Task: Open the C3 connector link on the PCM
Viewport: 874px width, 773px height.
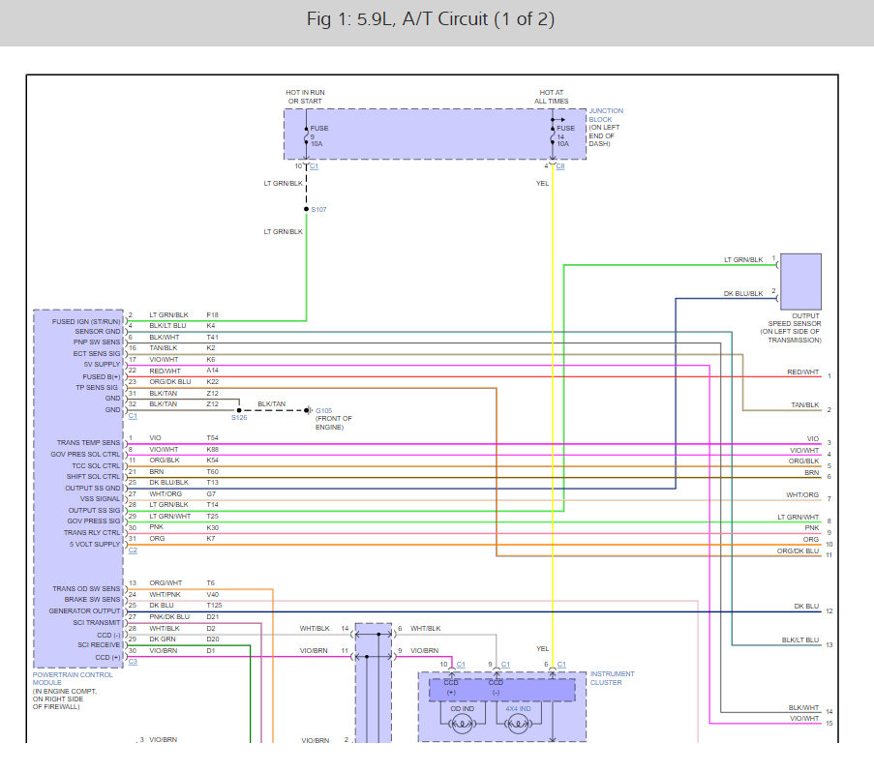Action: point(133,662)
